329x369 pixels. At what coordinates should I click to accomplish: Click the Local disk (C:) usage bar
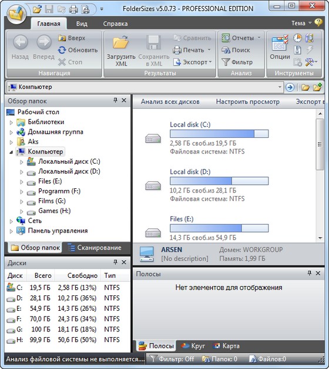click(x=219, y=134)
